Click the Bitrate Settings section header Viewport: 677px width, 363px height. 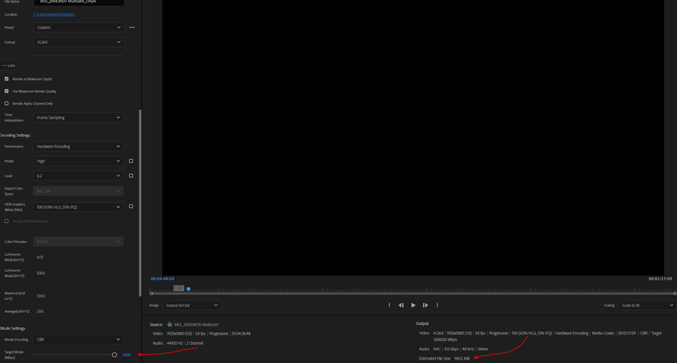point(12,328)
